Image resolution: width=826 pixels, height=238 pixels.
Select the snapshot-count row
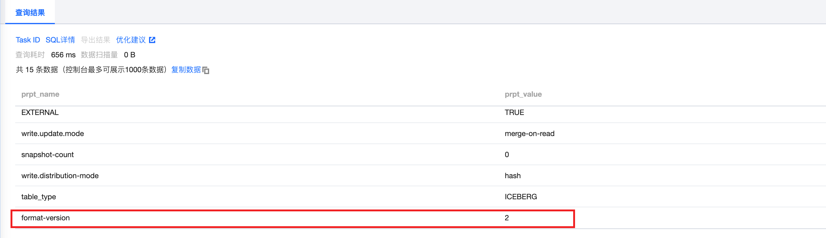pos(47,155)
